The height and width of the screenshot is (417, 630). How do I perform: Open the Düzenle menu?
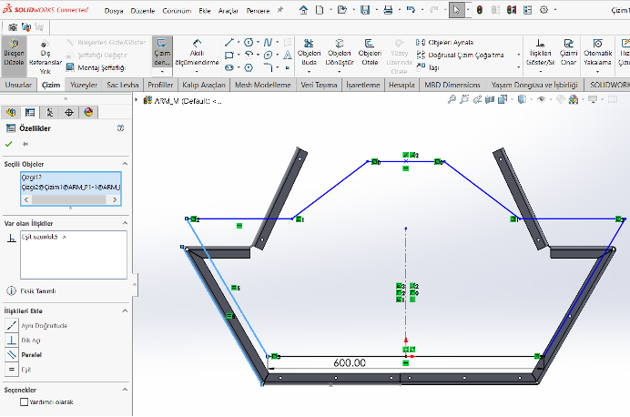coord(143,11)
